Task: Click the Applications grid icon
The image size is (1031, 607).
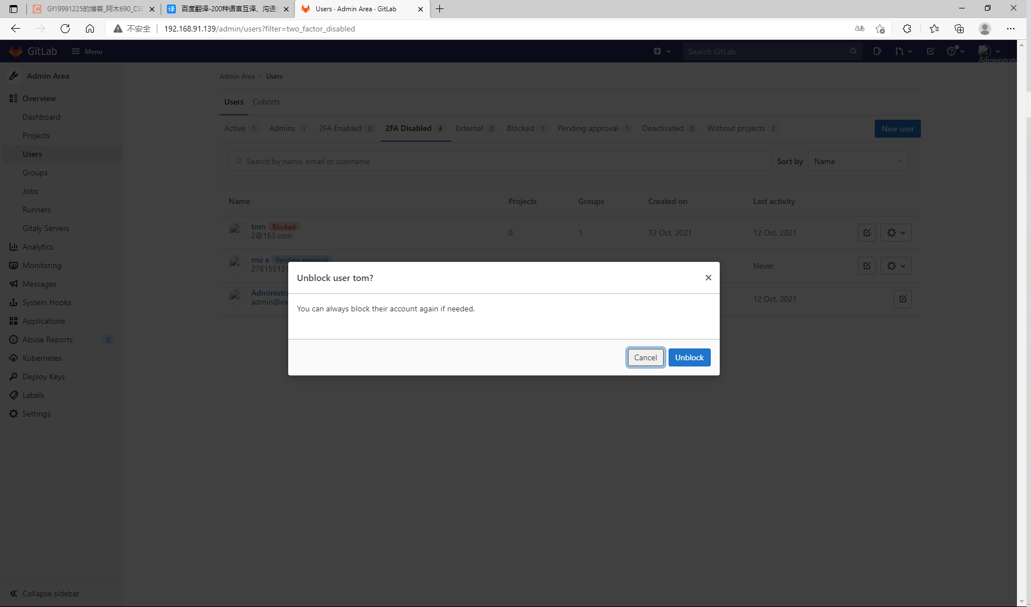Action: (13, 321)
